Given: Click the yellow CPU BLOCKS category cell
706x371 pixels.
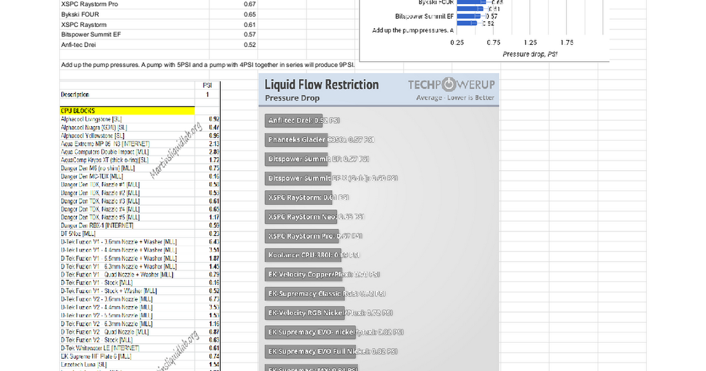Looking at the screenshot, I should coord(127,111).
